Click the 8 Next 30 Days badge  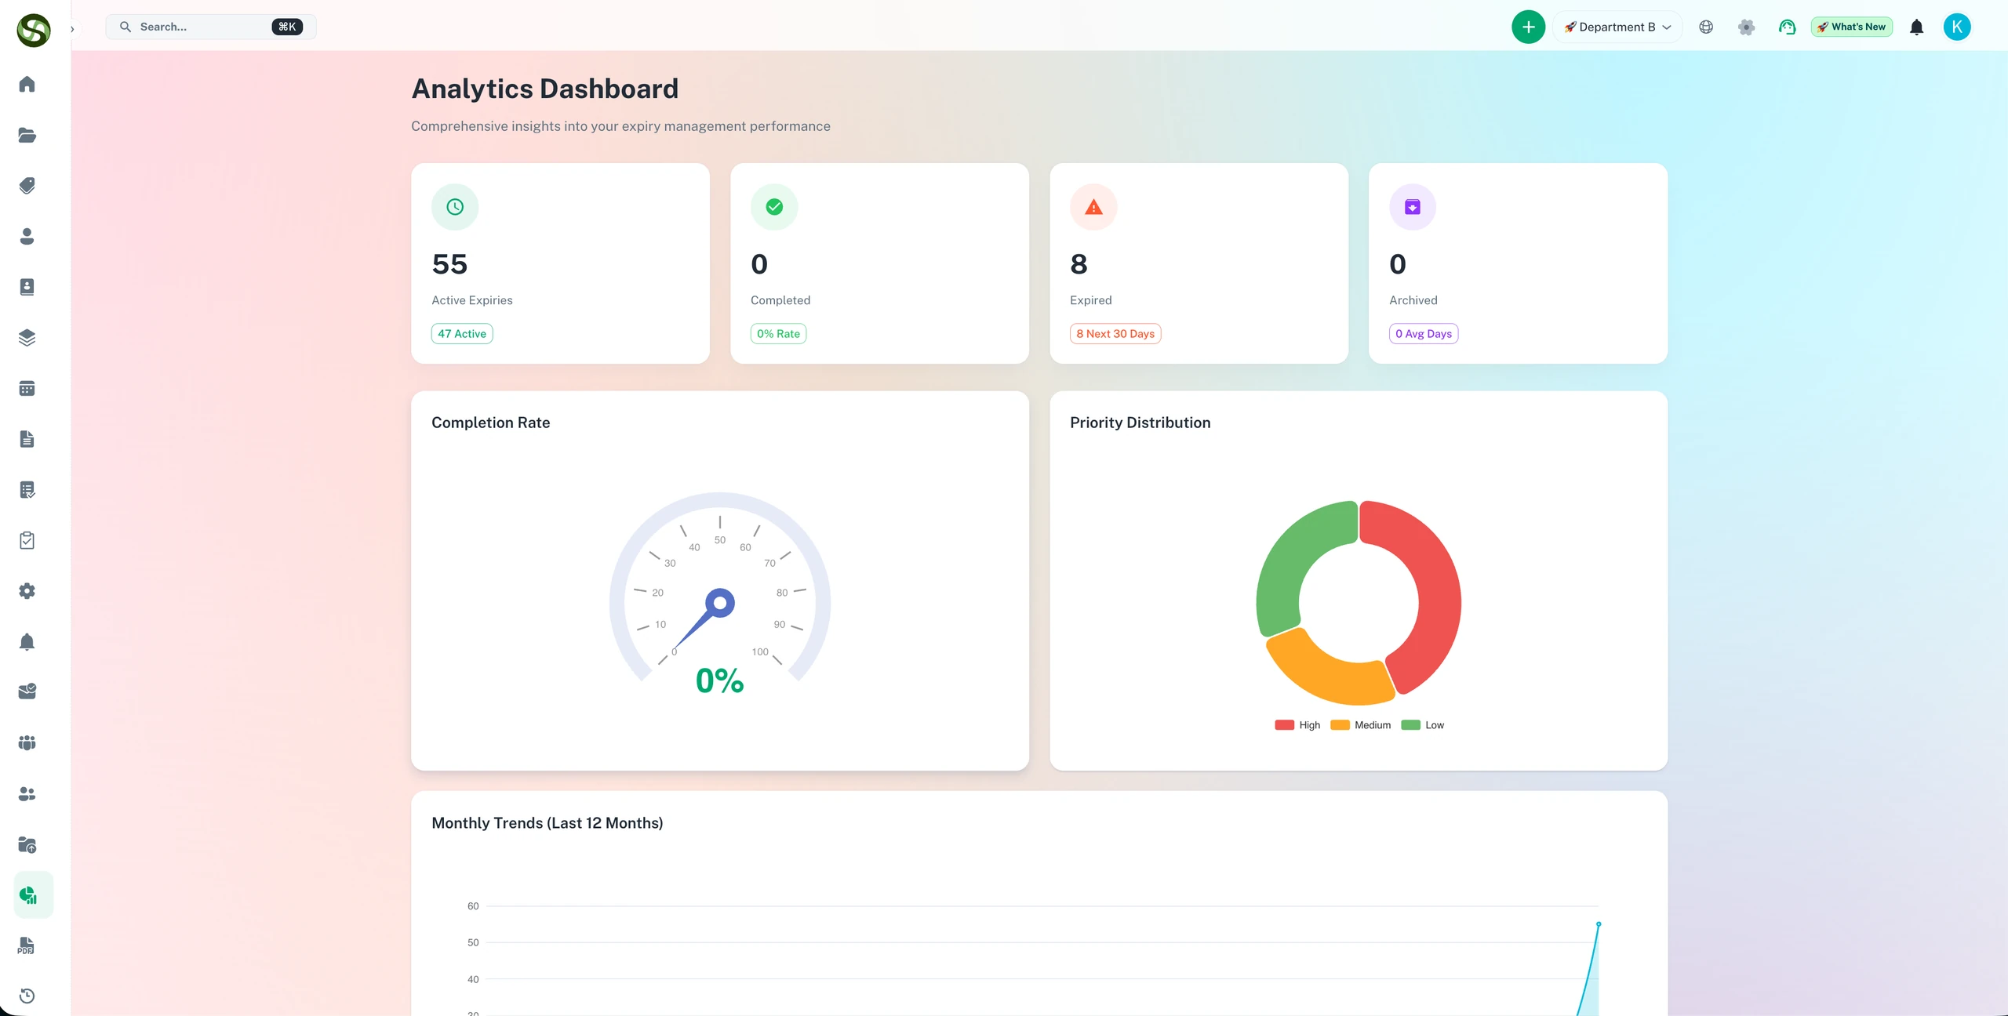click(x=1115, y=334)
